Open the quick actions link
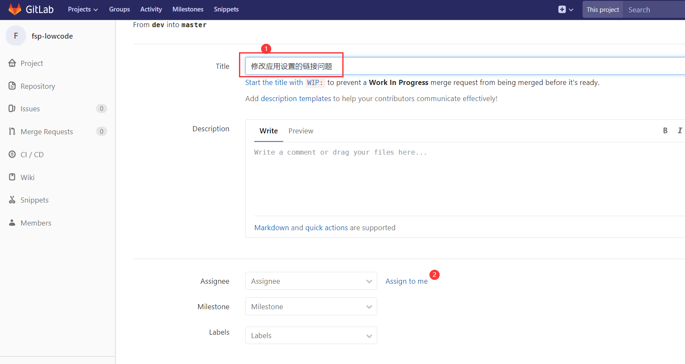 tap(327, 228)
